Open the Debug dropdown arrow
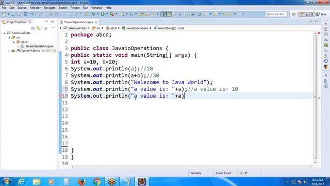The width and height of the screenshot is (330, 186). [x=97, y=14]
